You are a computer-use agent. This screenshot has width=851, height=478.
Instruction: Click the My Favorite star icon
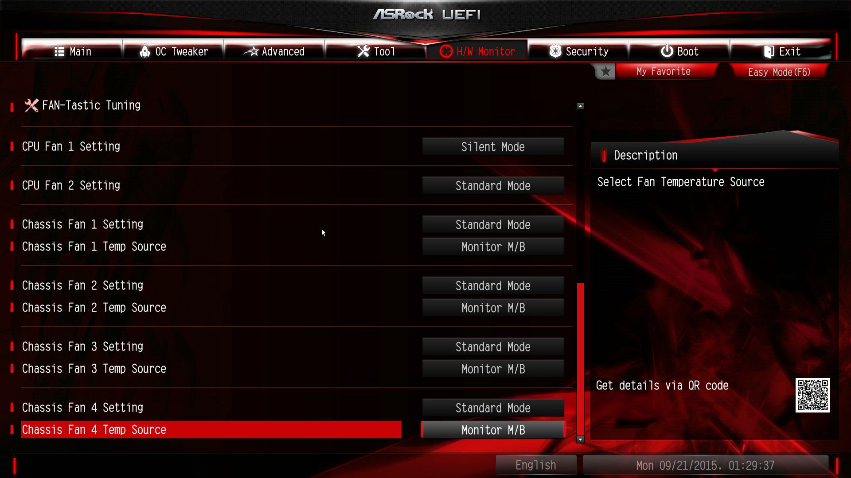pyautogui.click(x=605, y=72)
